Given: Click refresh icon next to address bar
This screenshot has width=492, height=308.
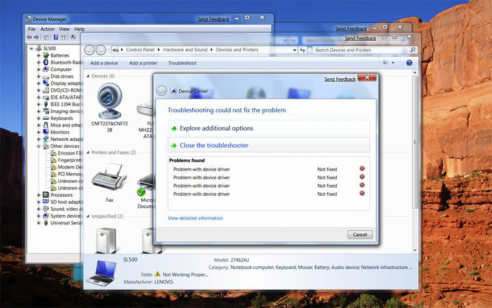Looking at the screenshot, I should click(303, 50).
